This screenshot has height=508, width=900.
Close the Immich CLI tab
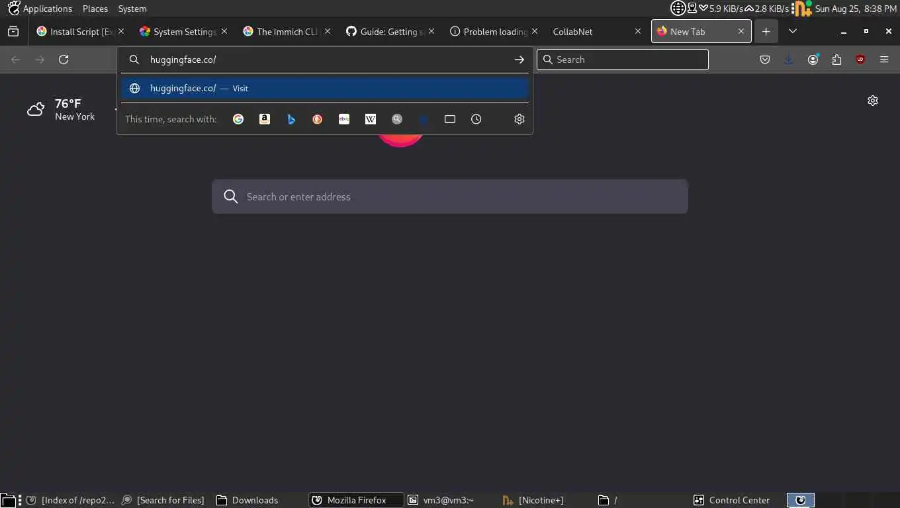coord(328,31)
